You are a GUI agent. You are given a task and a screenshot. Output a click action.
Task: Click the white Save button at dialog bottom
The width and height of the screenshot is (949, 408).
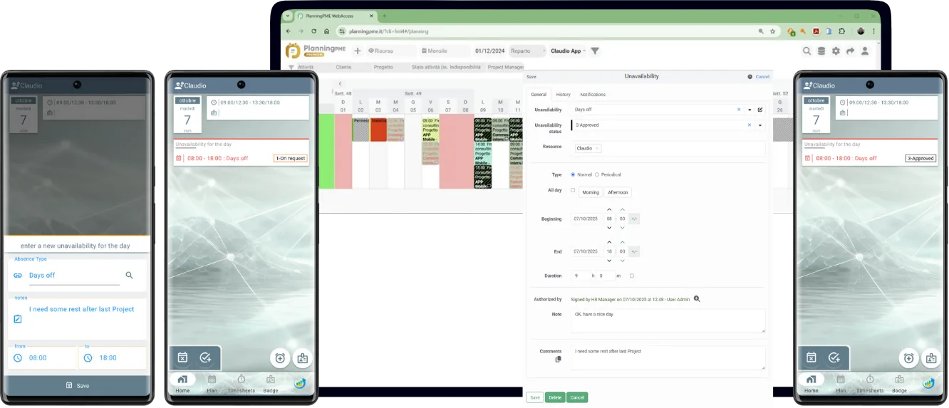(x=534, y=397)
